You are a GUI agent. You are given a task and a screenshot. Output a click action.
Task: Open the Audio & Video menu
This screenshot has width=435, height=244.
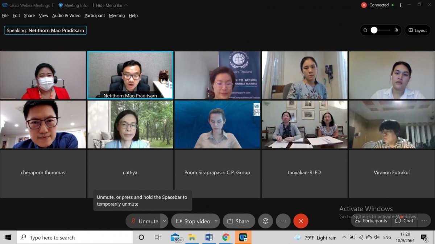(x=66, y=16)
